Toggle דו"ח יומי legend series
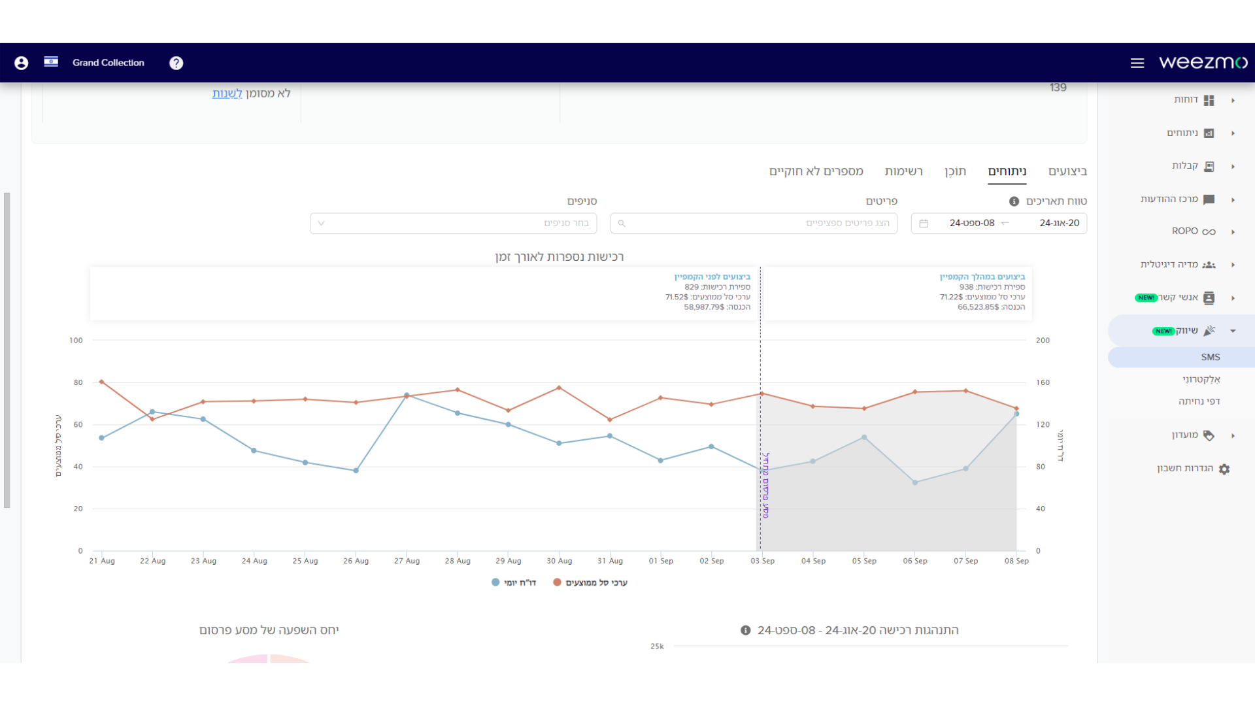The width and height of the screenshot is (1255, 706). 514,582
